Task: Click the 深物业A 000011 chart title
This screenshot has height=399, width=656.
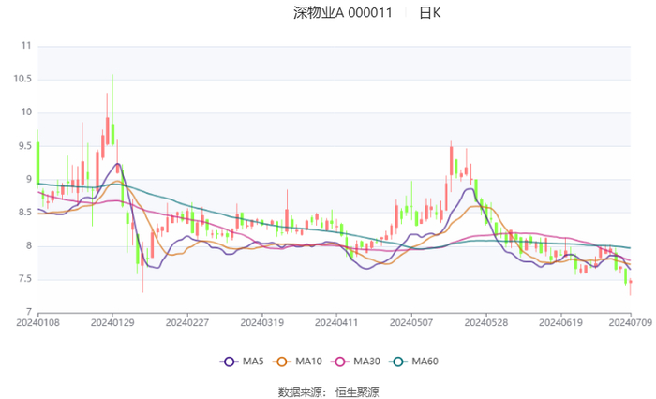Action: (343, 13)
